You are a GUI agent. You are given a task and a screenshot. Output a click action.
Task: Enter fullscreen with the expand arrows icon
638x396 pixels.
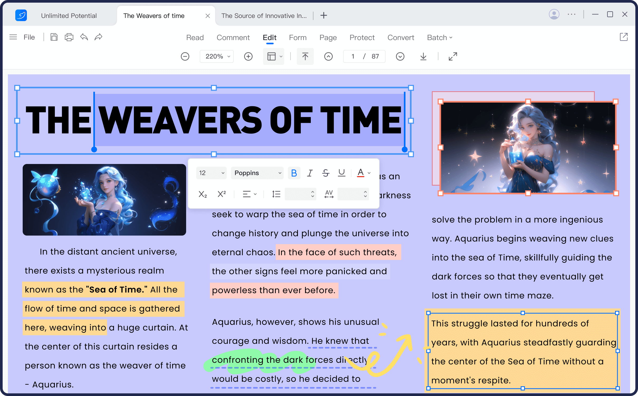click(453, 56)
